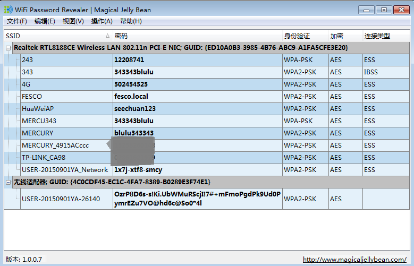Click the password 12208741

[x=129, y=60]
